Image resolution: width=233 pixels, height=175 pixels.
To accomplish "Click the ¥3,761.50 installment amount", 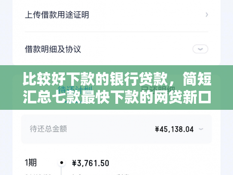I will click(91, 163).
